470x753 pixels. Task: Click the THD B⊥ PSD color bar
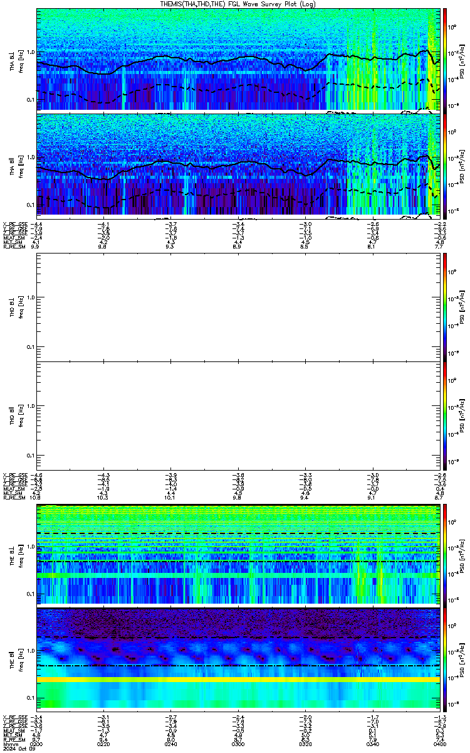pyautogui.click(x=445, y=307)
